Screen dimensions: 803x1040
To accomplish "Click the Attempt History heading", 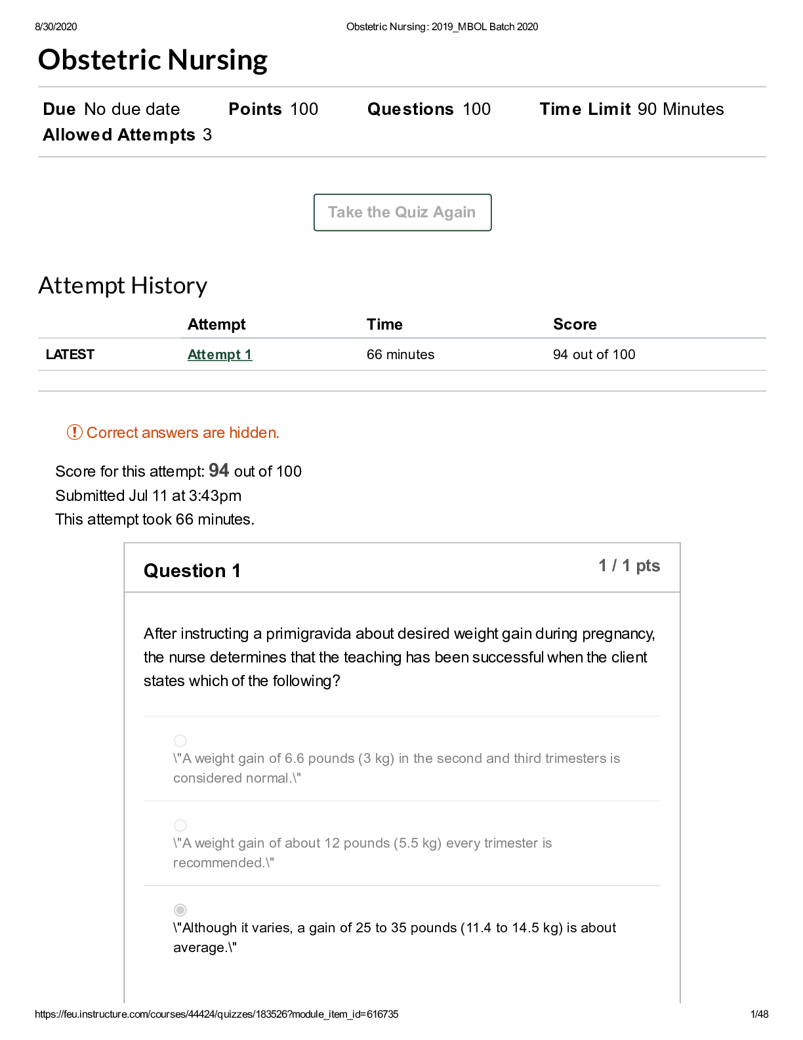I will pos(123,286).
